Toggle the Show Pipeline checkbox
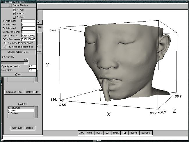This screenshot has height=142, width=189. click(10, 5)
